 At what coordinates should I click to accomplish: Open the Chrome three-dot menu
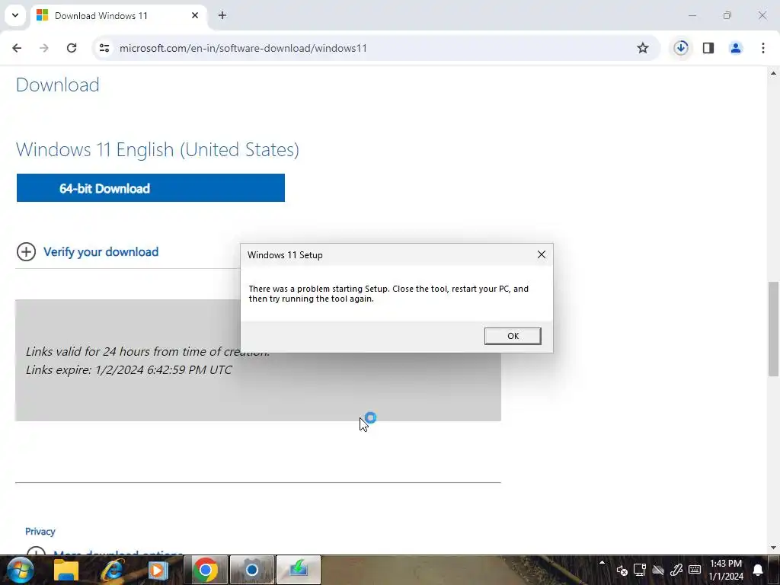763,48
